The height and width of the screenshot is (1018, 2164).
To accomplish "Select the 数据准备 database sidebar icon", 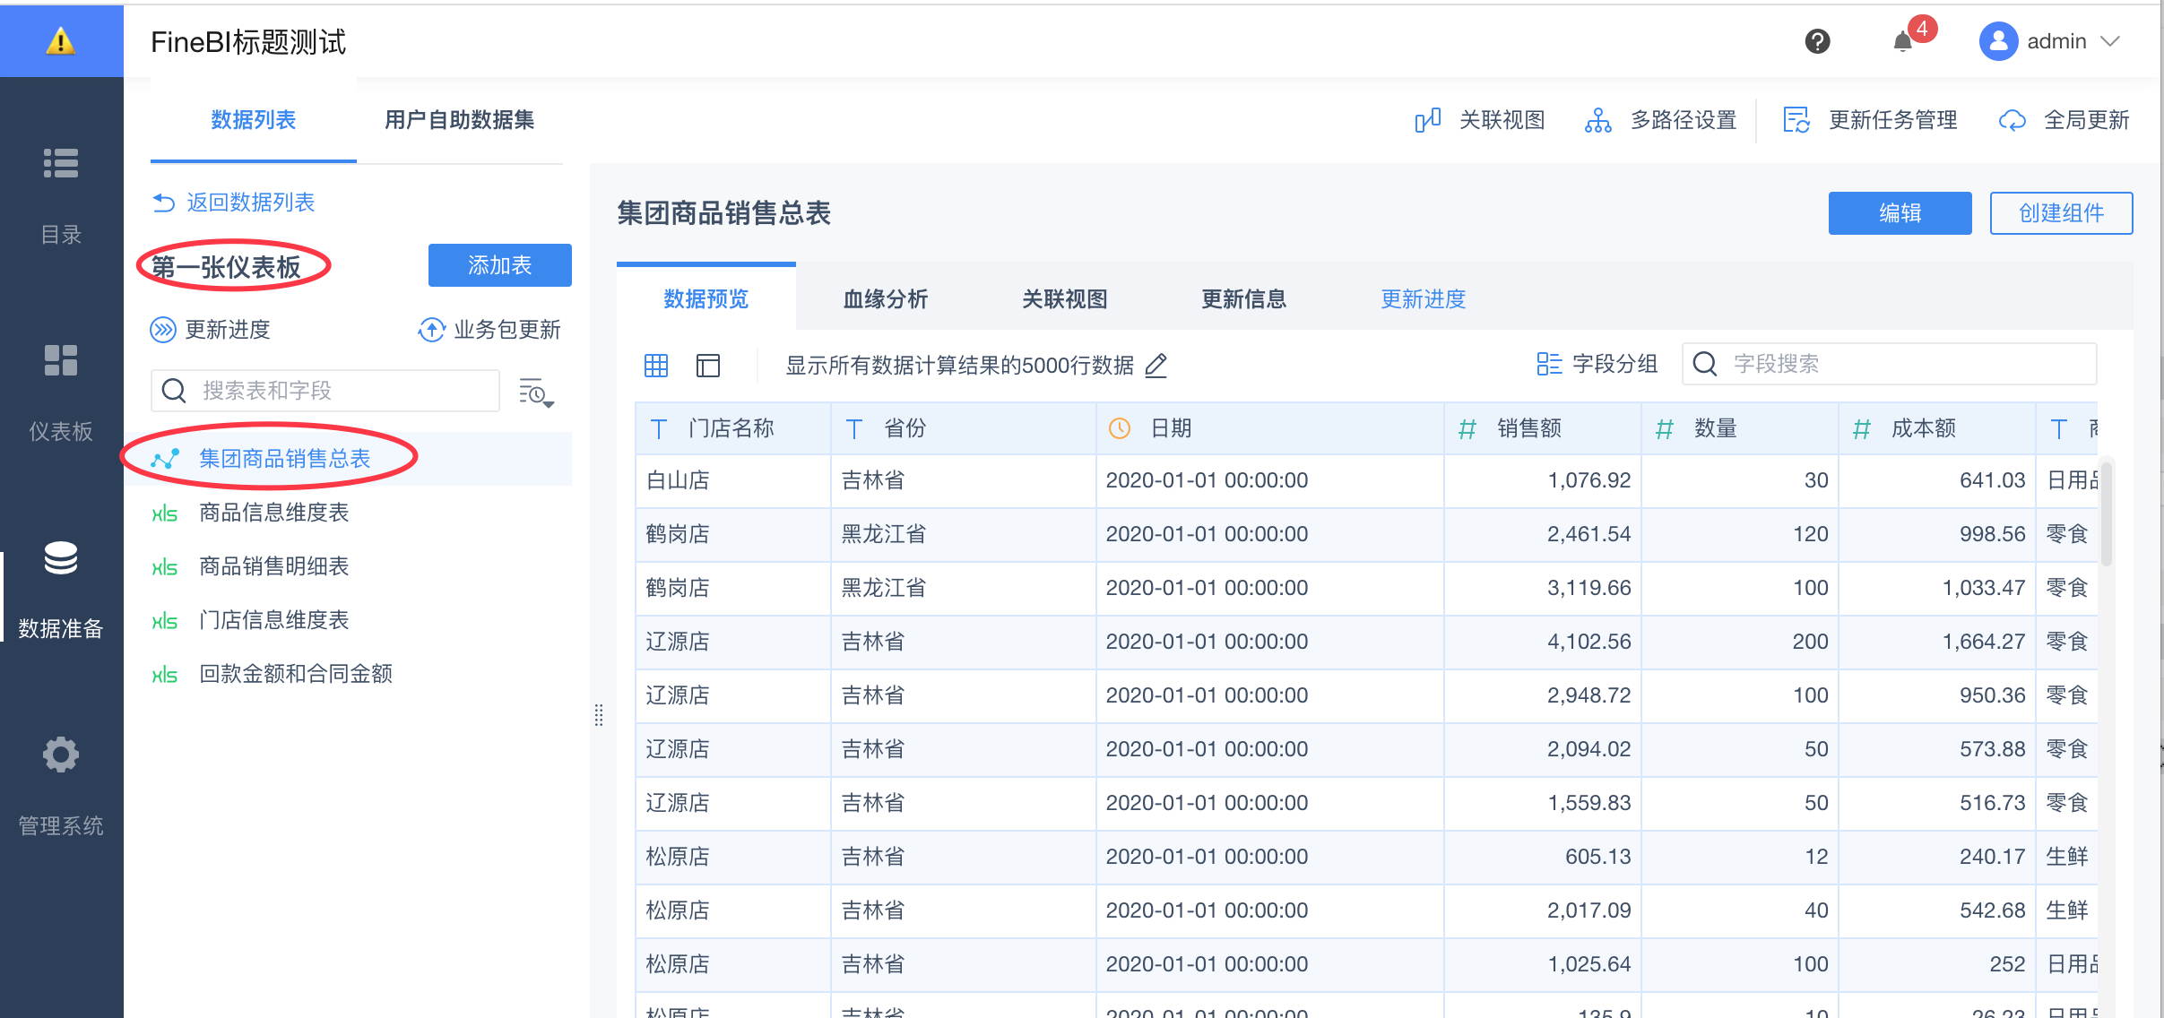I will tap(61, 557).
